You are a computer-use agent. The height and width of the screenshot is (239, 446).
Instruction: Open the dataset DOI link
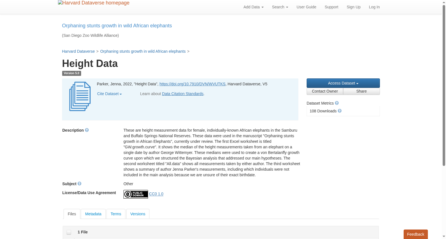tap(192, 84)
